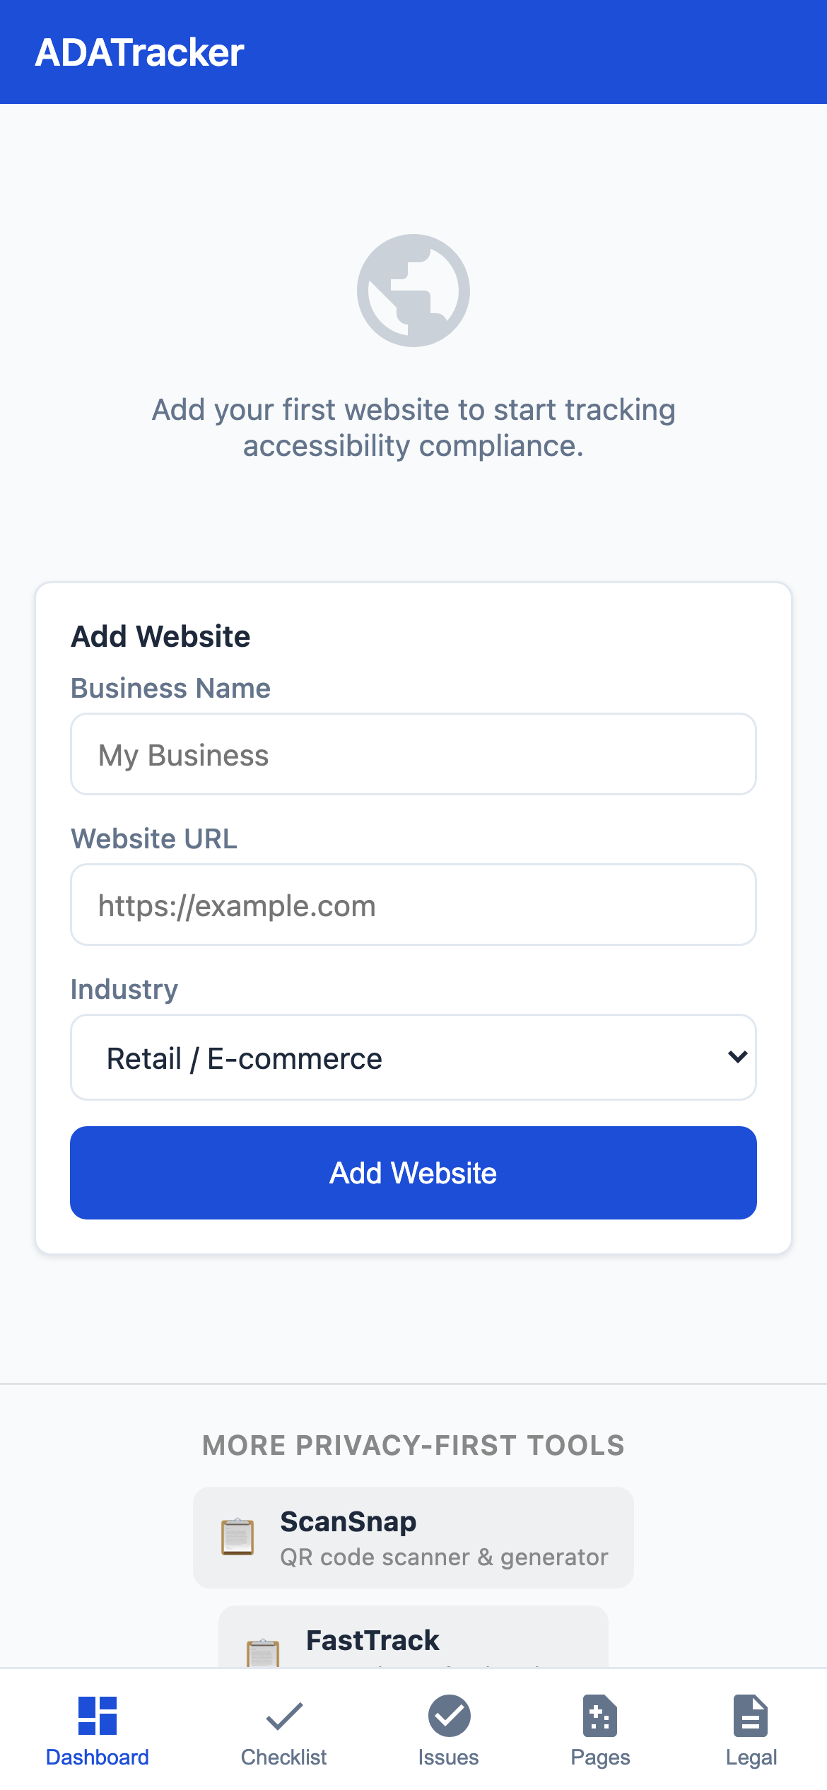Click the Checklist checkmark icon

(x=284, y=1716)
